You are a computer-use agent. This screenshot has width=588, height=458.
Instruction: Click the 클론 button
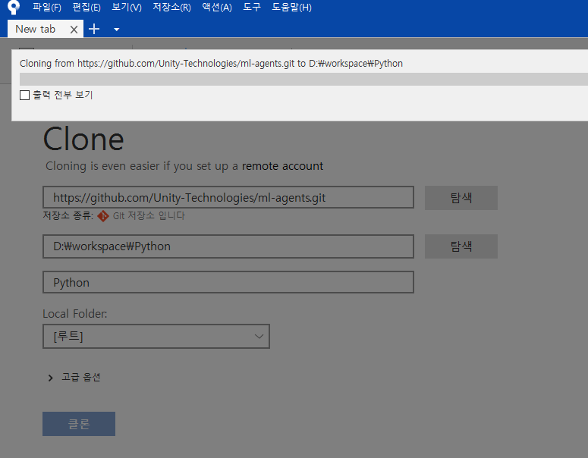[x=79, y=424]
